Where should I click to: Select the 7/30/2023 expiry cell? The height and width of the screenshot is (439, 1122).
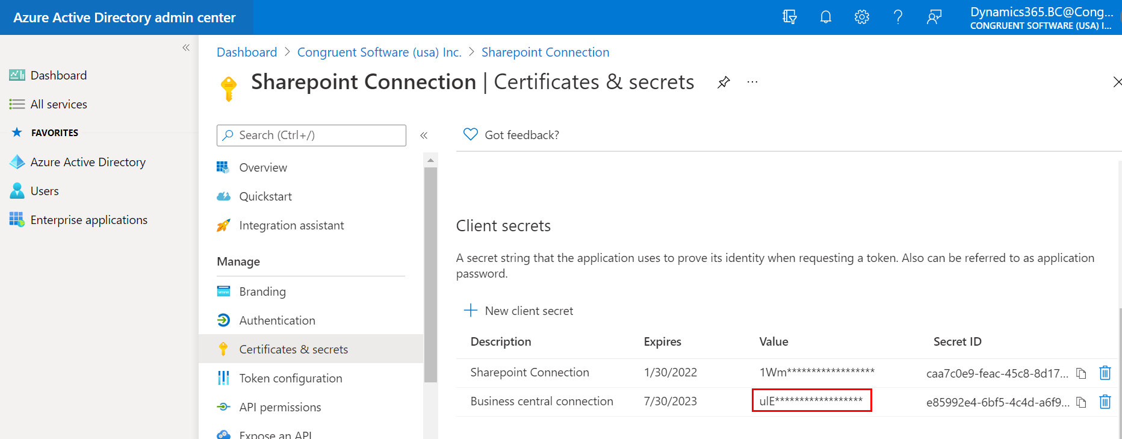671,402
